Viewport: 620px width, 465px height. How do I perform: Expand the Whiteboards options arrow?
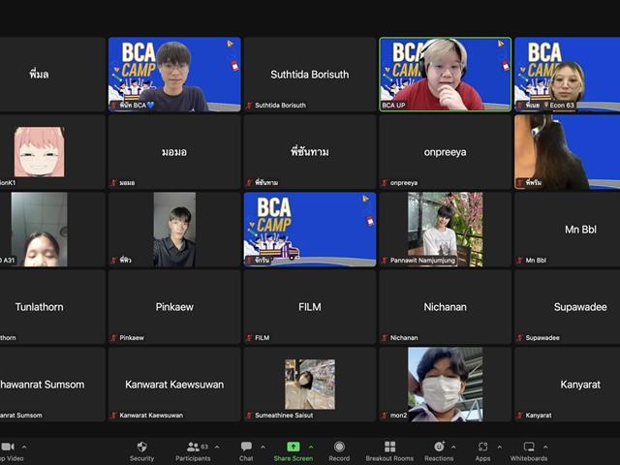pyautogui.click(x=545, y=447)
